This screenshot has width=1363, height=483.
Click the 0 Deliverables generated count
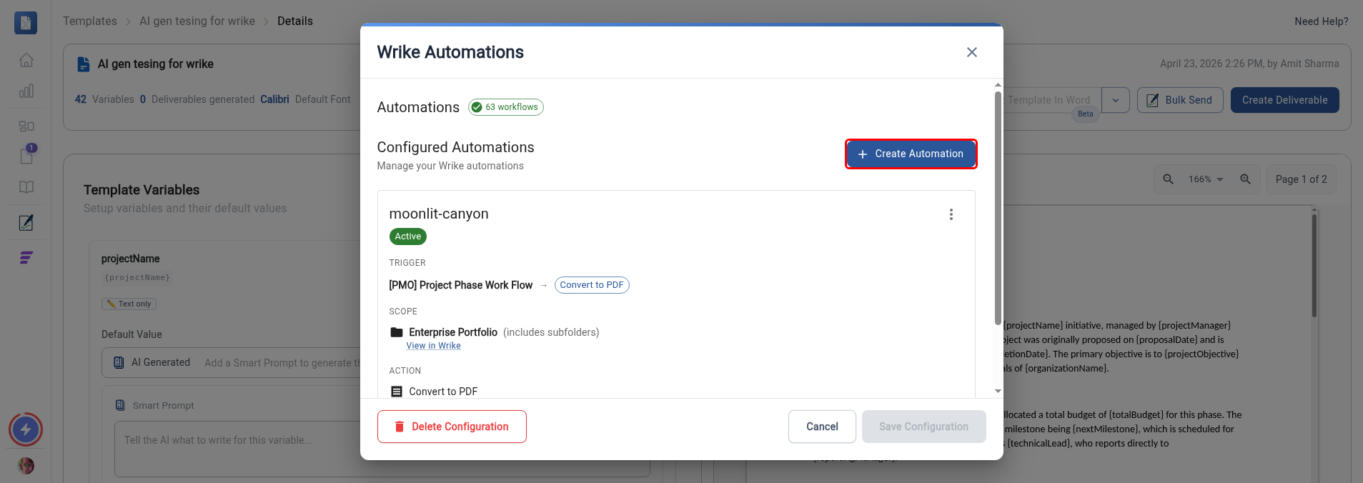197,99
